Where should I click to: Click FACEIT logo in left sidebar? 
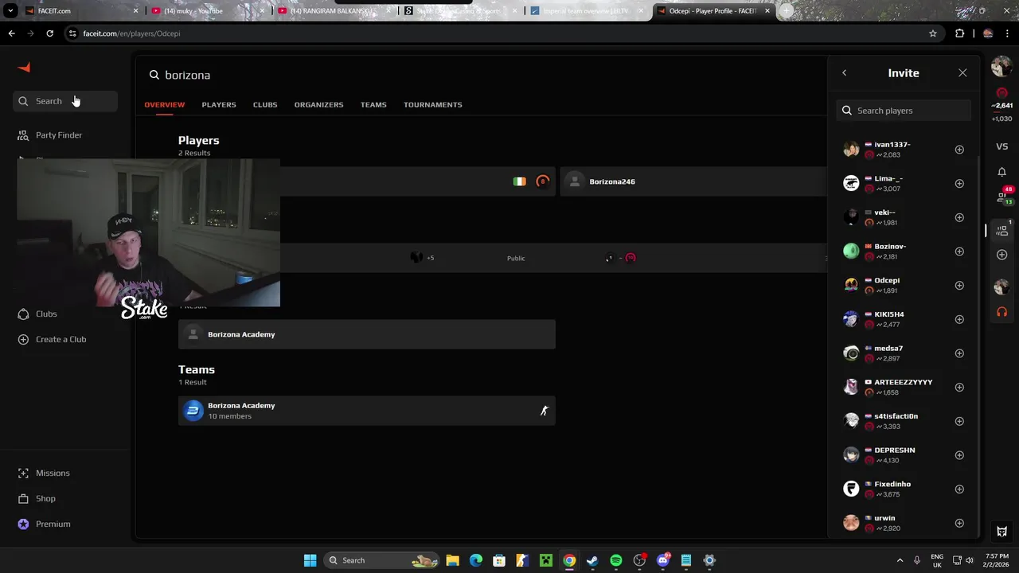pos(24,68)
